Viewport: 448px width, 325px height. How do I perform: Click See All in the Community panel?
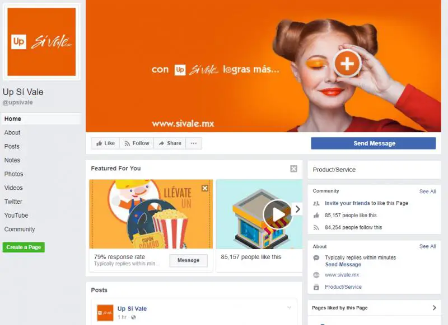pyautogui.click(x=427, y=192)
